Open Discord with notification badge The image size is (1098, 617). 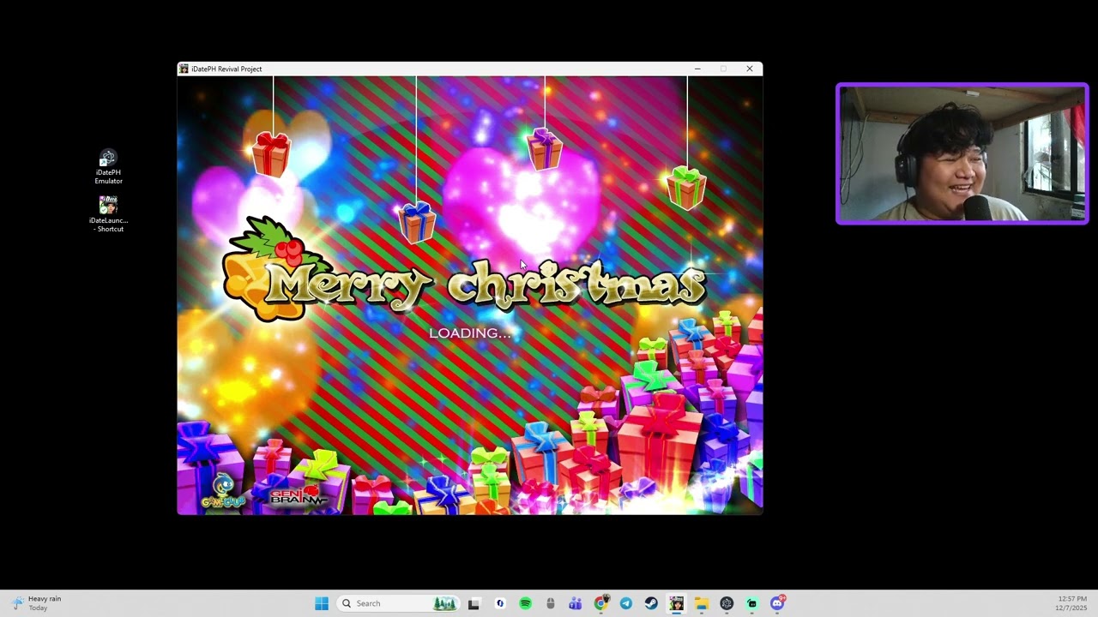pos(777,603)
